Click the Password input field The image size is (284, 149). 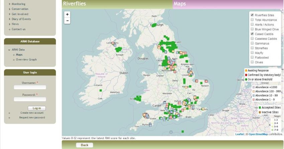point(30,99)
